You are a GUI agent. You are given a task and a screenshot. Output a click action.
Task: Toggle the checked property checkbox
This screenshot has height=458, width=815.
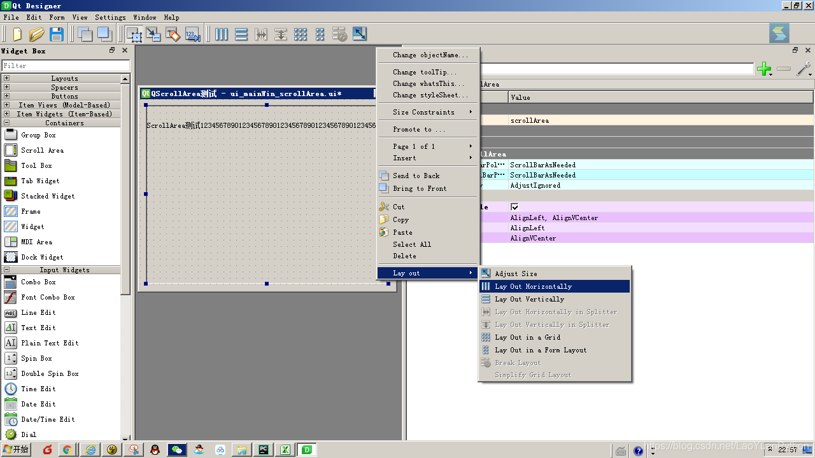[x=514, y=207]
